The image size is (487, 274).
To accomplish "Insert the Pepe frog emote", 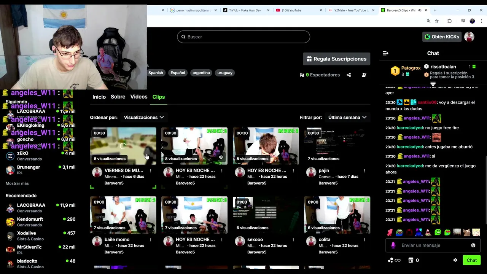I will point(399,232).
